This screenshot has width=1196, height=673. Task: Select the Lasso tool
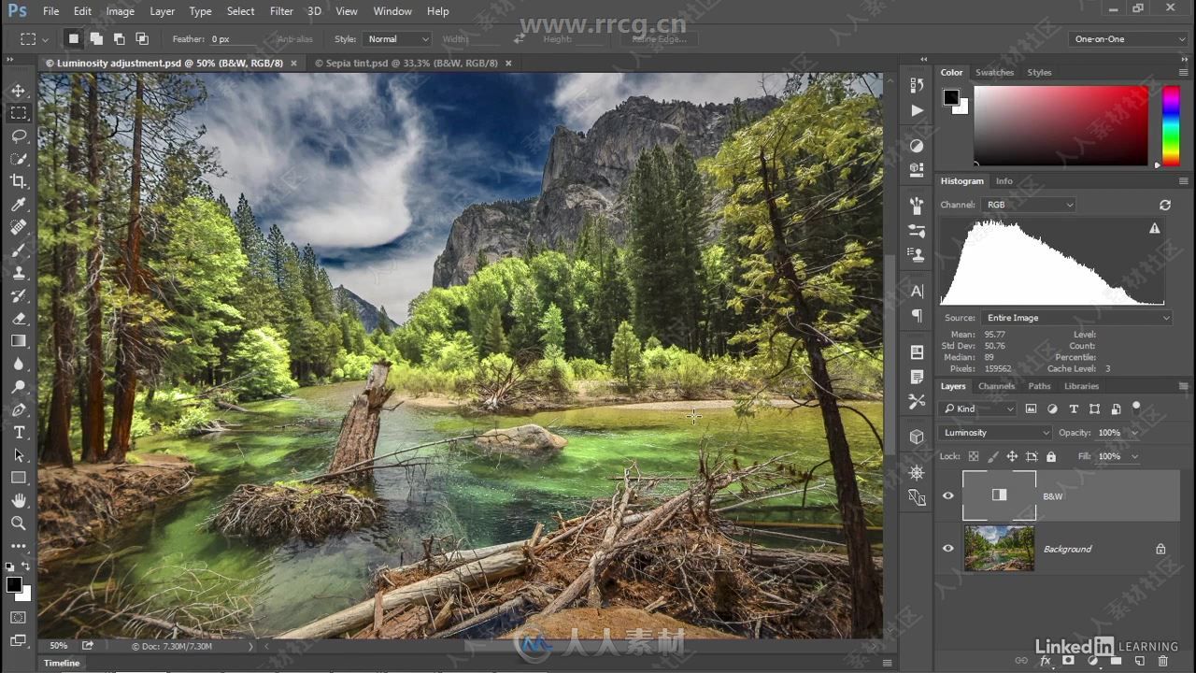coord(19,136)
